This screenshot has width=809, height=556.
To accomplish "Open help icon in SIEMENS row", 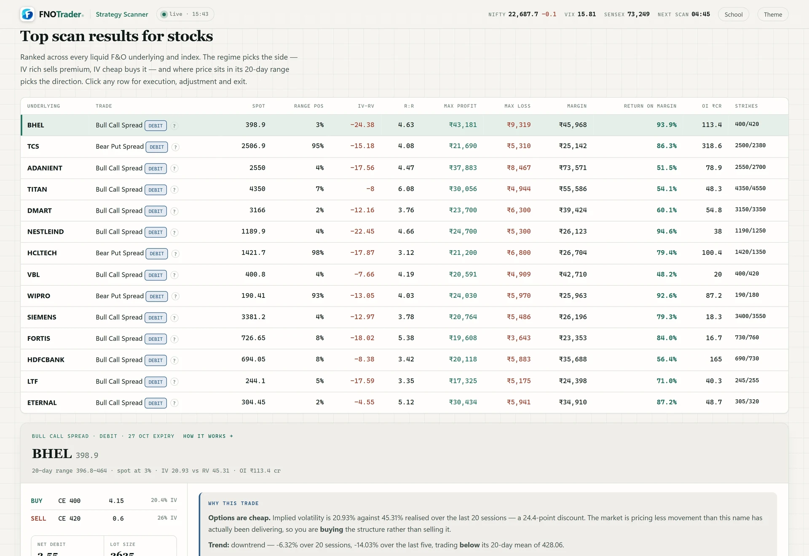I will point(174,318).
